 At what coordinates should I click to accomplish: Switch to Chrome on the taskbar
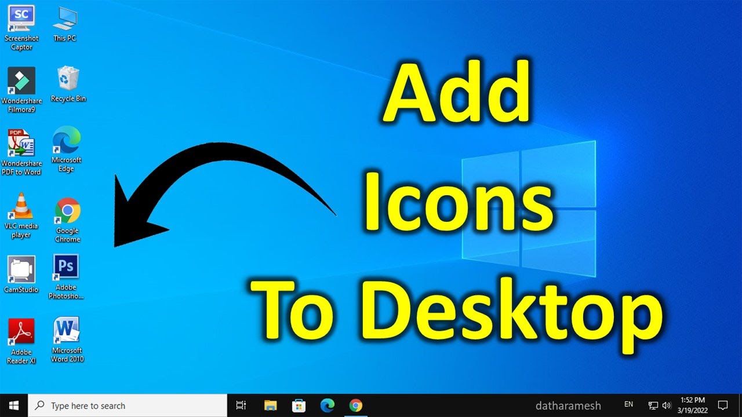356,405
